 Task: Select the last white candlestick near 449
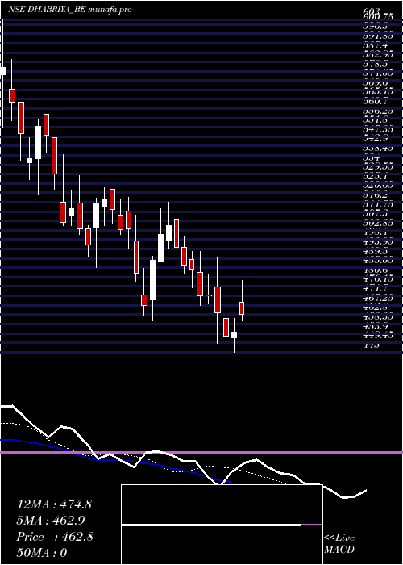tap(235, 335)
